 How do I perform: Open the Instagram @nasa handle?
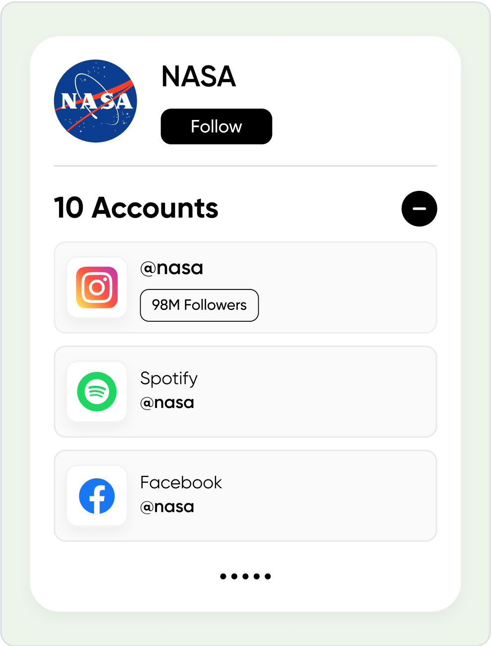[x=172, y=268]
